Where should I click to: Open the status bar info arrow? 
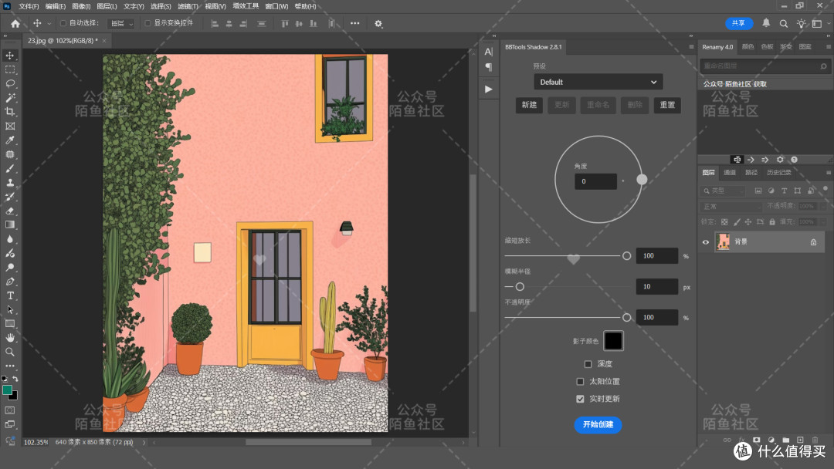tap(144, 442)
